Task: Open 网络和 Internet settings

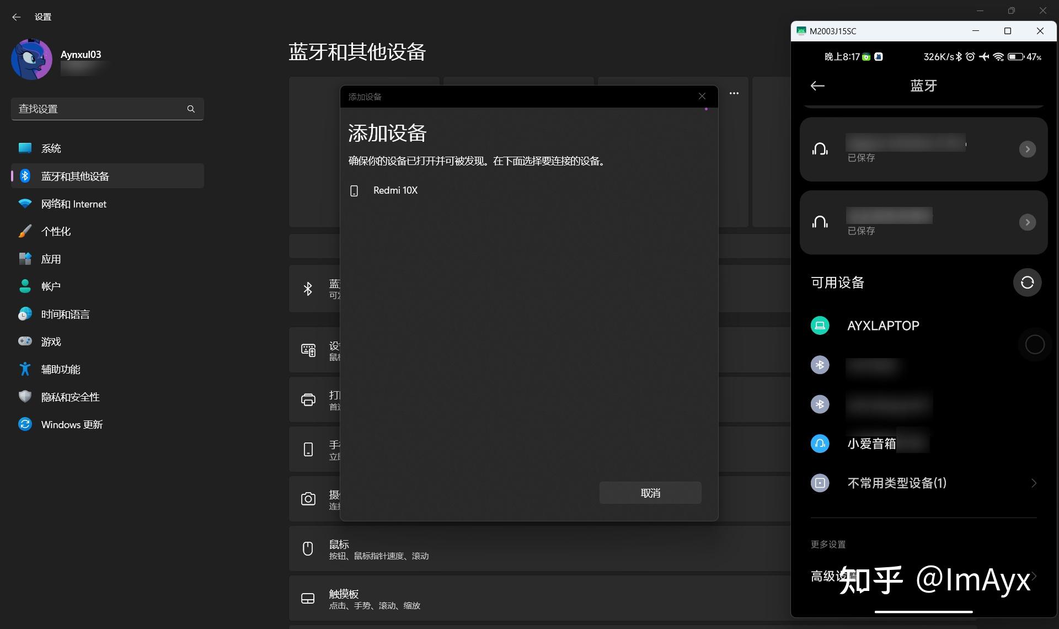Action: pyautogui.click(x=108, y=204)
